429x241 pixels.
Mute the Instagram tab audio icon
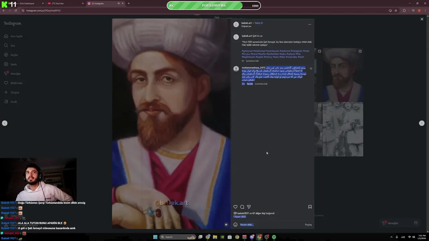coord(118,3)
